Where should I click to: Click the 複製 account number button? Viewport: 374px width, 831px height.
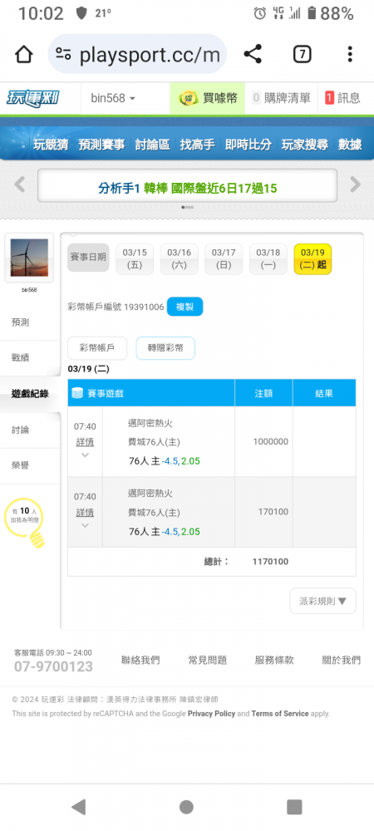click(x=185, y=307)
